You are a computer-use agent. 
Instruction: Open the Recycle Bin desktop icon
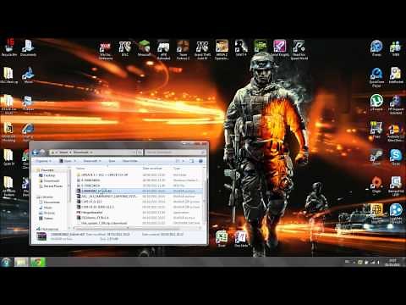click(x=9, y=47)
